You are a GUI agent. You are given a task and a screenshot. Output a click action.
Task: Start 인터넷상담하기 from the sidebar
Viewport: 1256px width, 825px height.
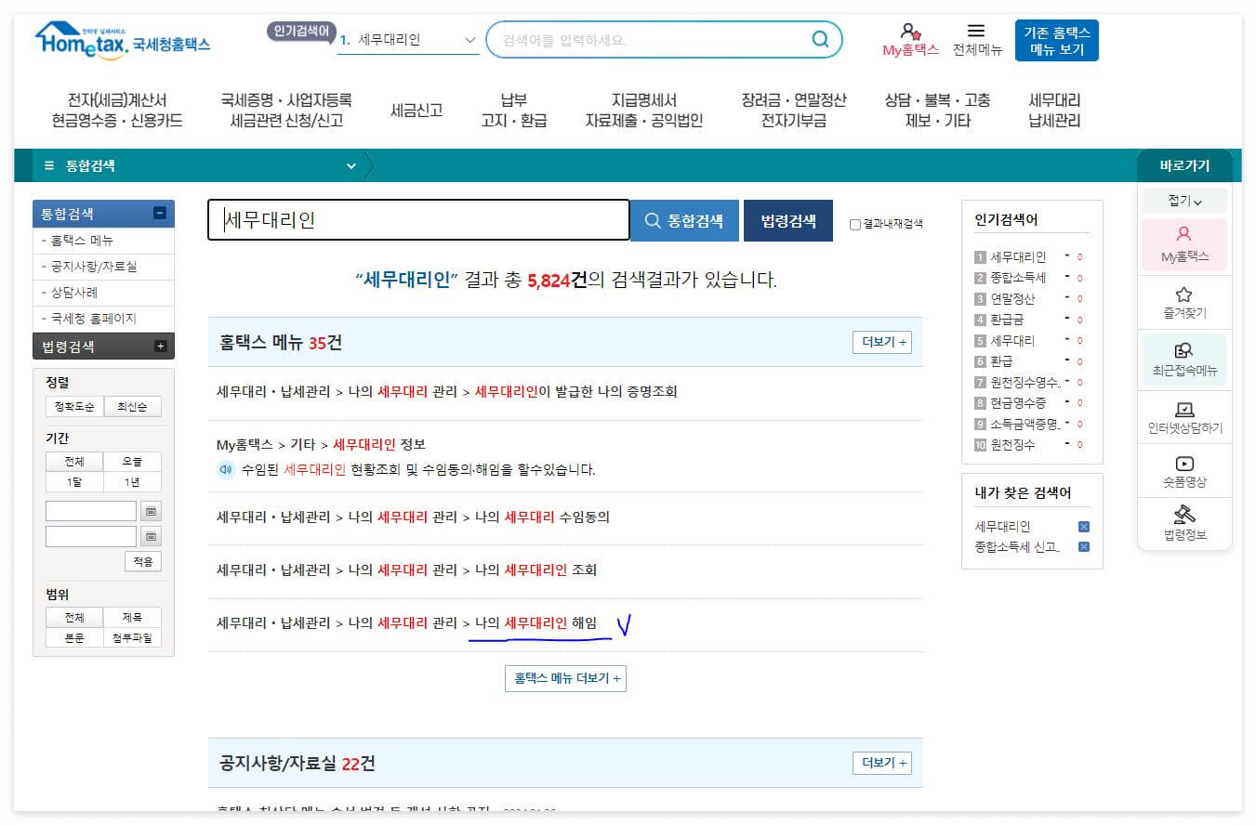point(1184,416)
